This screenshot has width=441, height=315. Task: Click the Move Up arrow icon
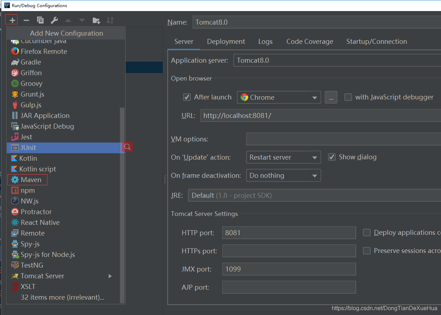tap(68, 20)
